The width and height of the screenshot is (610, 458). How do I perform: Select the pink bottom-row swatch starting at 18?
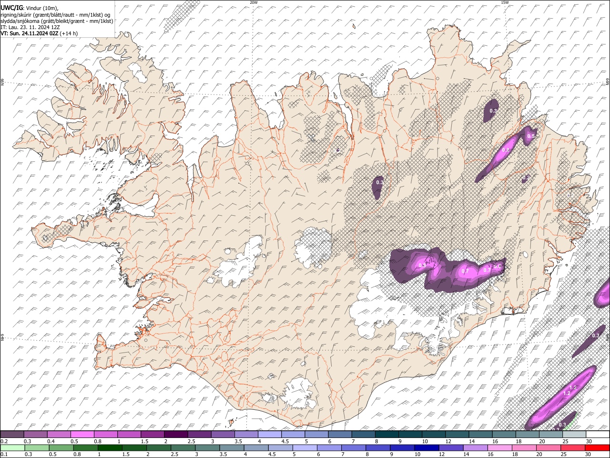tap(524, 448)
